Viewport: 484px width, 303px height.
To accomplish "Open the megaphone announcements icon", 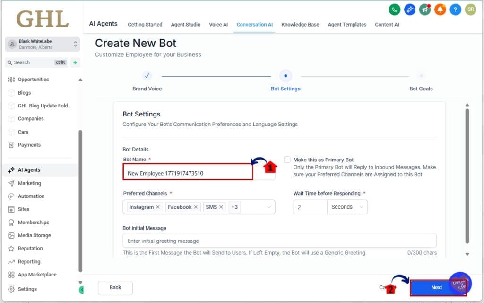I will point(425,9).
